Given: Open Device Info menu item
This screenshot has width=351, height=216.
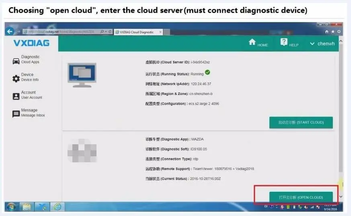Looking at the screenshot, I should (30, 77).
